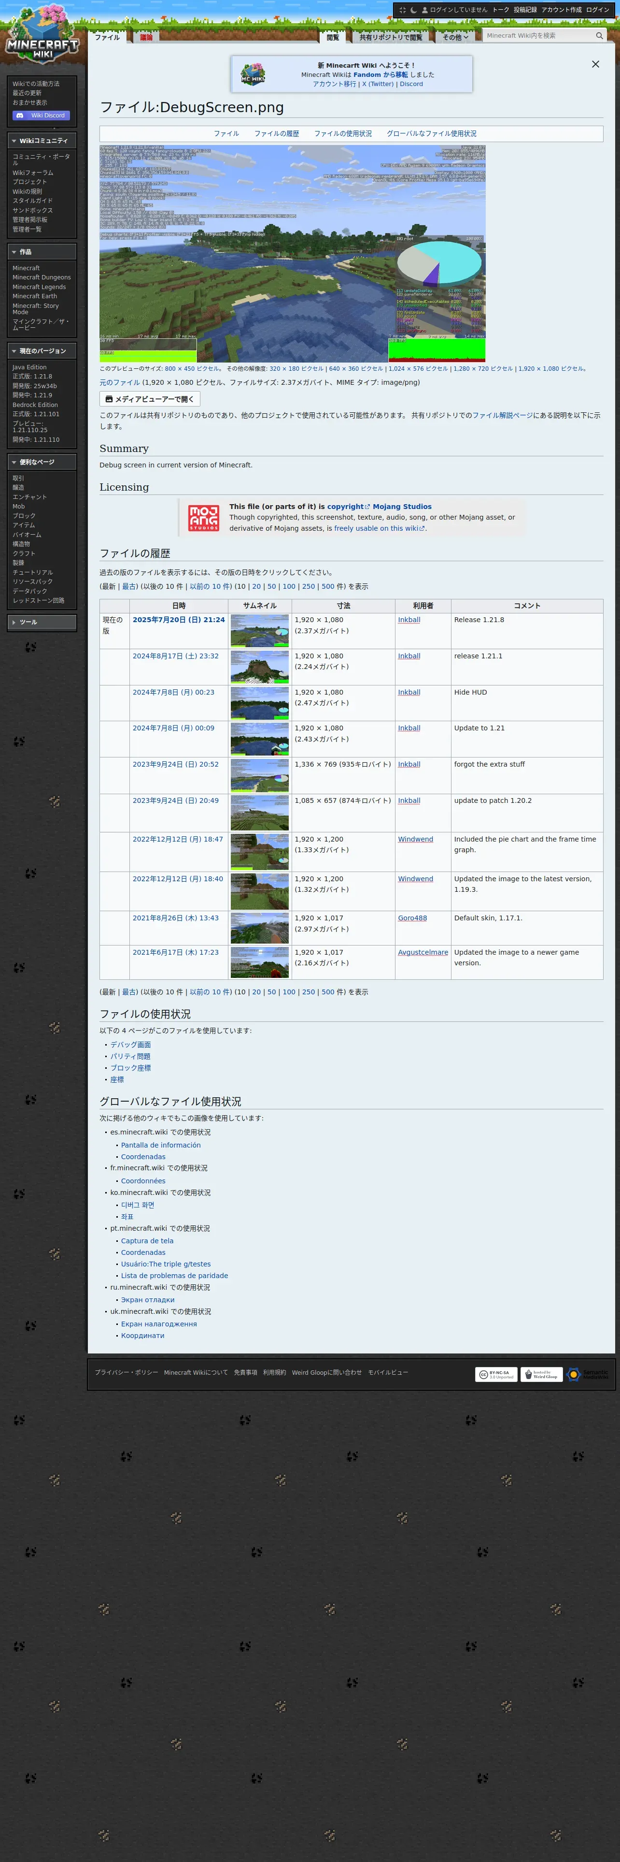Open user Avgustcelmare profile link

point(423,953)
